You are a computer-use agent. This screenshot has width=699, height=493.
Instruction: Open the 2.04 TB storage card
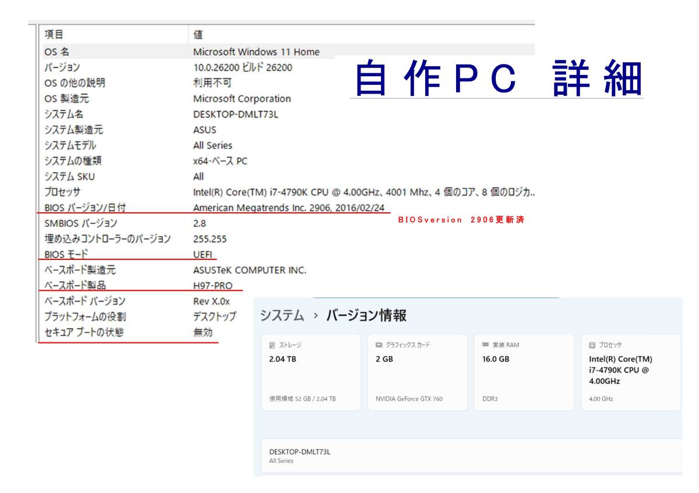[x=310, y=372]
